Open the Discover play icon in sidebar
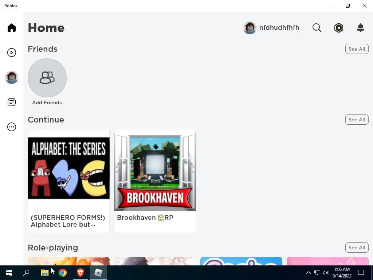The width and height of the screenshot is (373, 280). pyautogui.click(x=11, y=52)
